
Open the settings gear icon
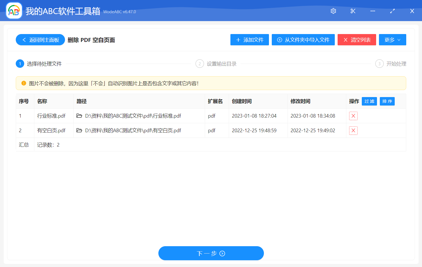[x=333, y=11]
